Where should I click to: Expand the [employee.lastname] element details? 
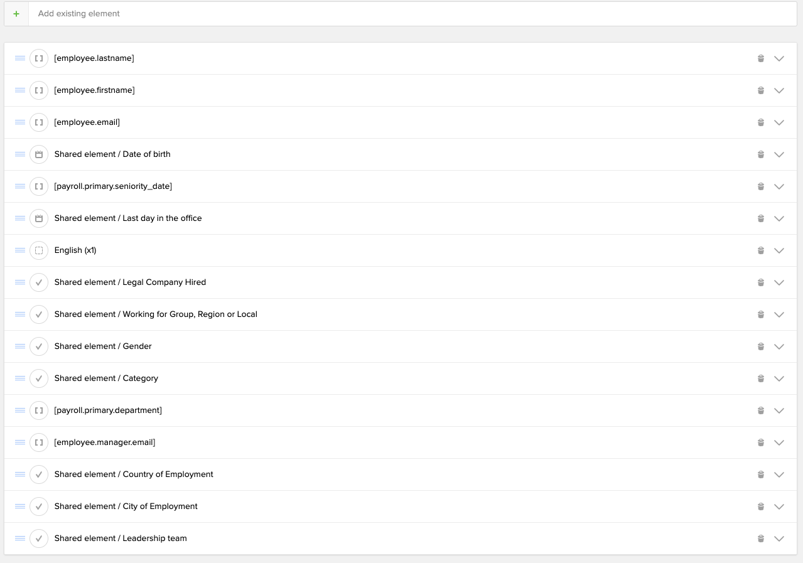779,58
